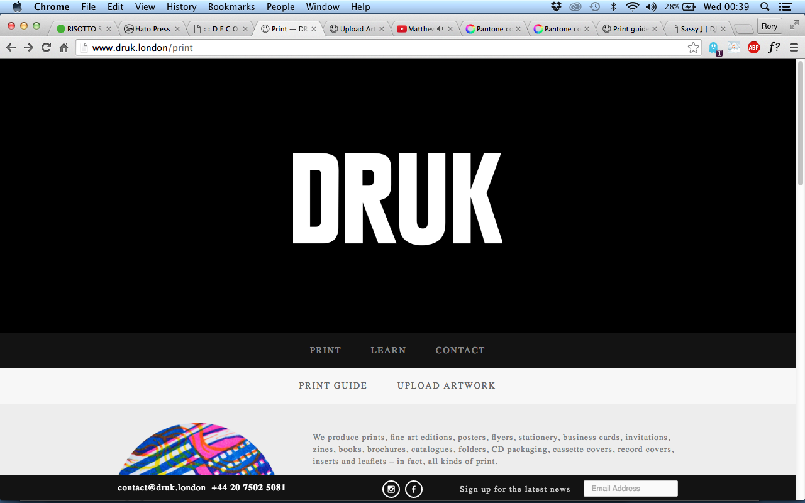The height and width of the screenshot is (503, 805).
Task: Open the Chrome application menu
Action: 52,7
